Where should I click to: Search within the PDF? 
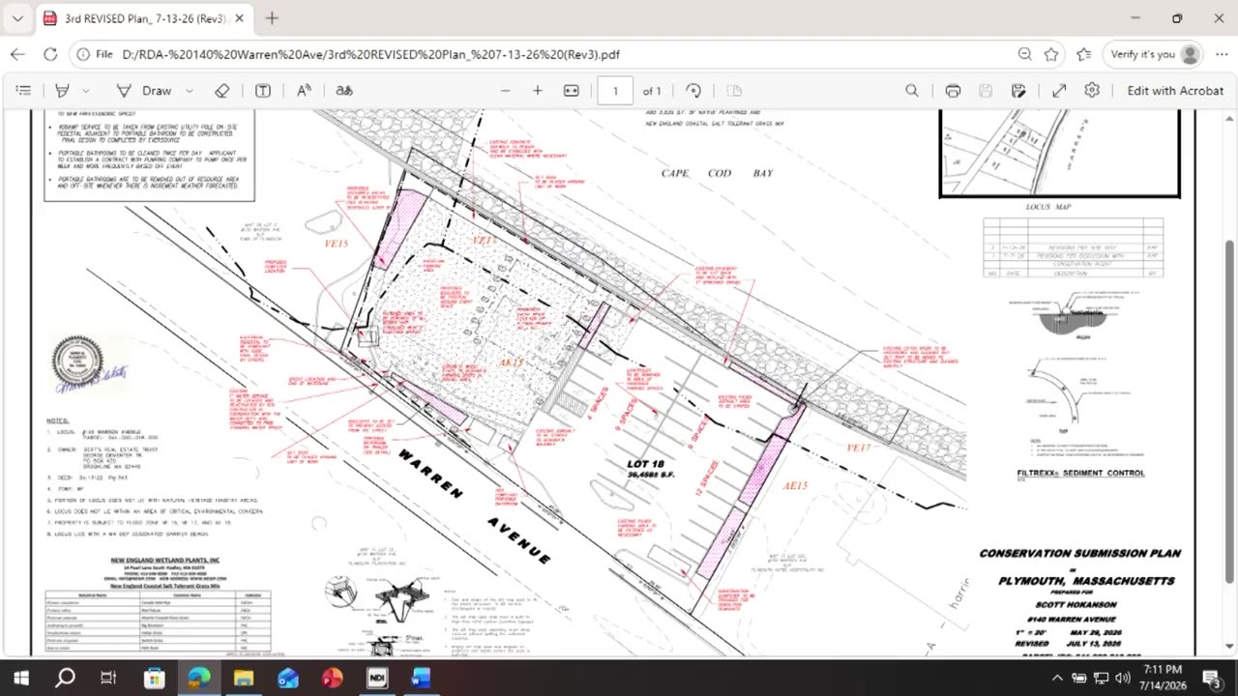tap(912, 91)
